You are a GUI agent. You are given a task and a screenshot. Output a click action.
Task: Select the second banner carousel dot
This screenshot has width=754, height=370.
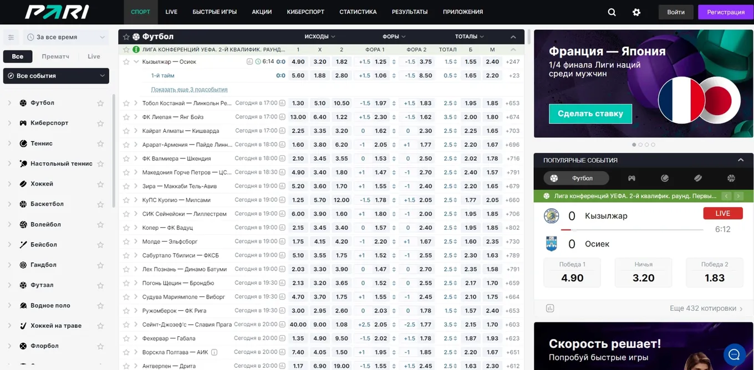(640, 145)
